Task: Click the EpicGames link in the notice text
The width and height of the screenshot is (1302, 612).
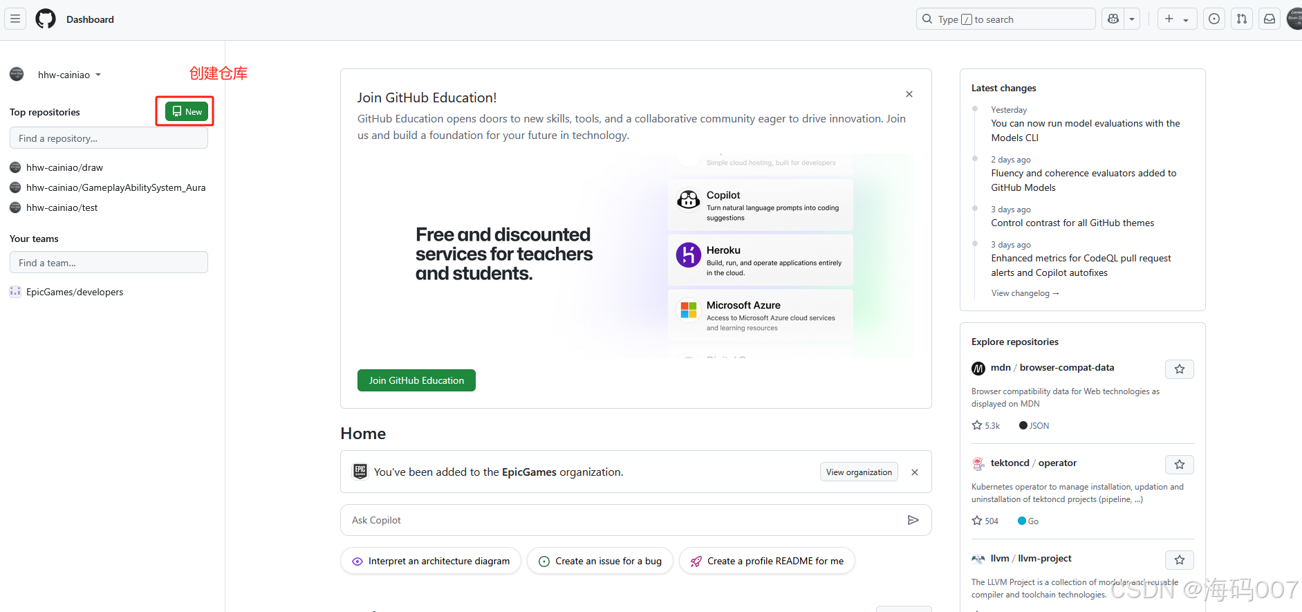Action: coord(529,472)
